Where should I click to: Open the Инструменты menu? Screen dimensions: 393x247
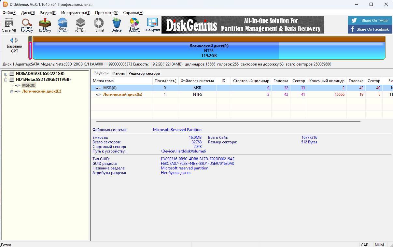point(76,13)
